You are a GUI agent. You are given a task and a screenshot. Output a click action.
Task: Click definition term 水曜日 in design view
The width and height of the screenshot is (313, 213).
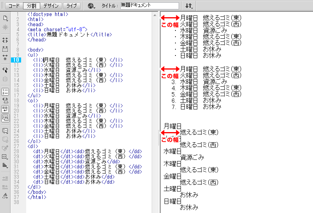(x=172, y=151)
